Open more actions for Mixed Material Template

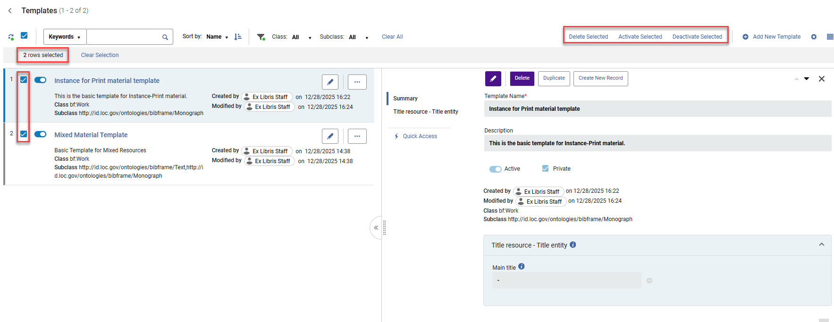click(x=357, y=136)
